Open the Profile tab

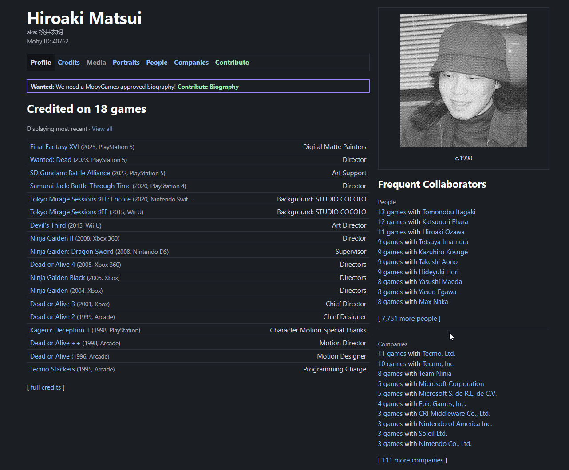[x=41, y=63]
